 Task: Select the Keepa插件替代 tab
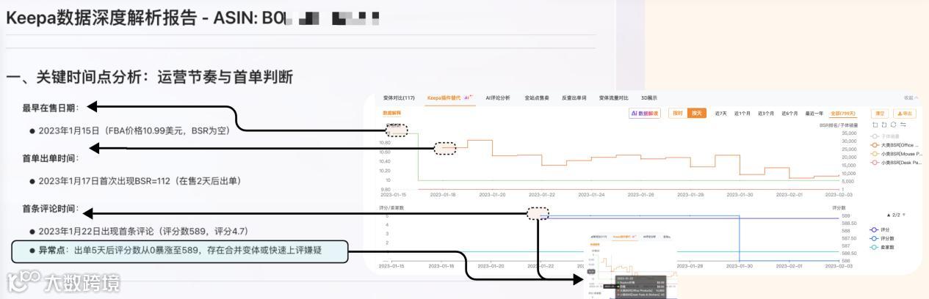[x=449, y=97]
